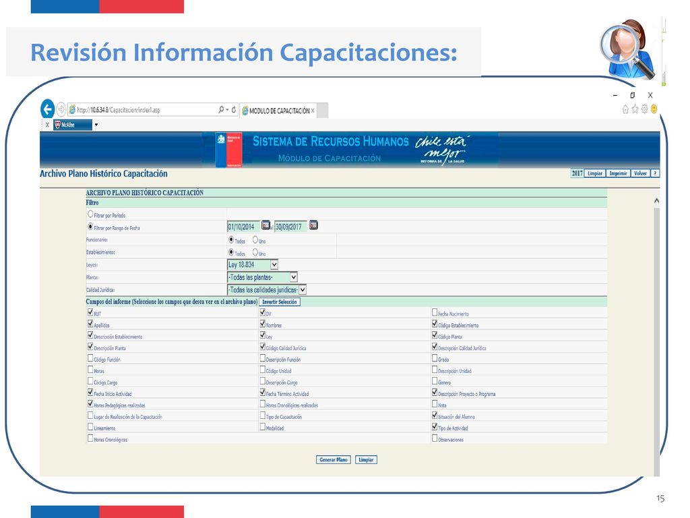Viewport: 690px width, 518px height.
Task: Select Funcionario Uno radio button
Action: tap(255, 239)
